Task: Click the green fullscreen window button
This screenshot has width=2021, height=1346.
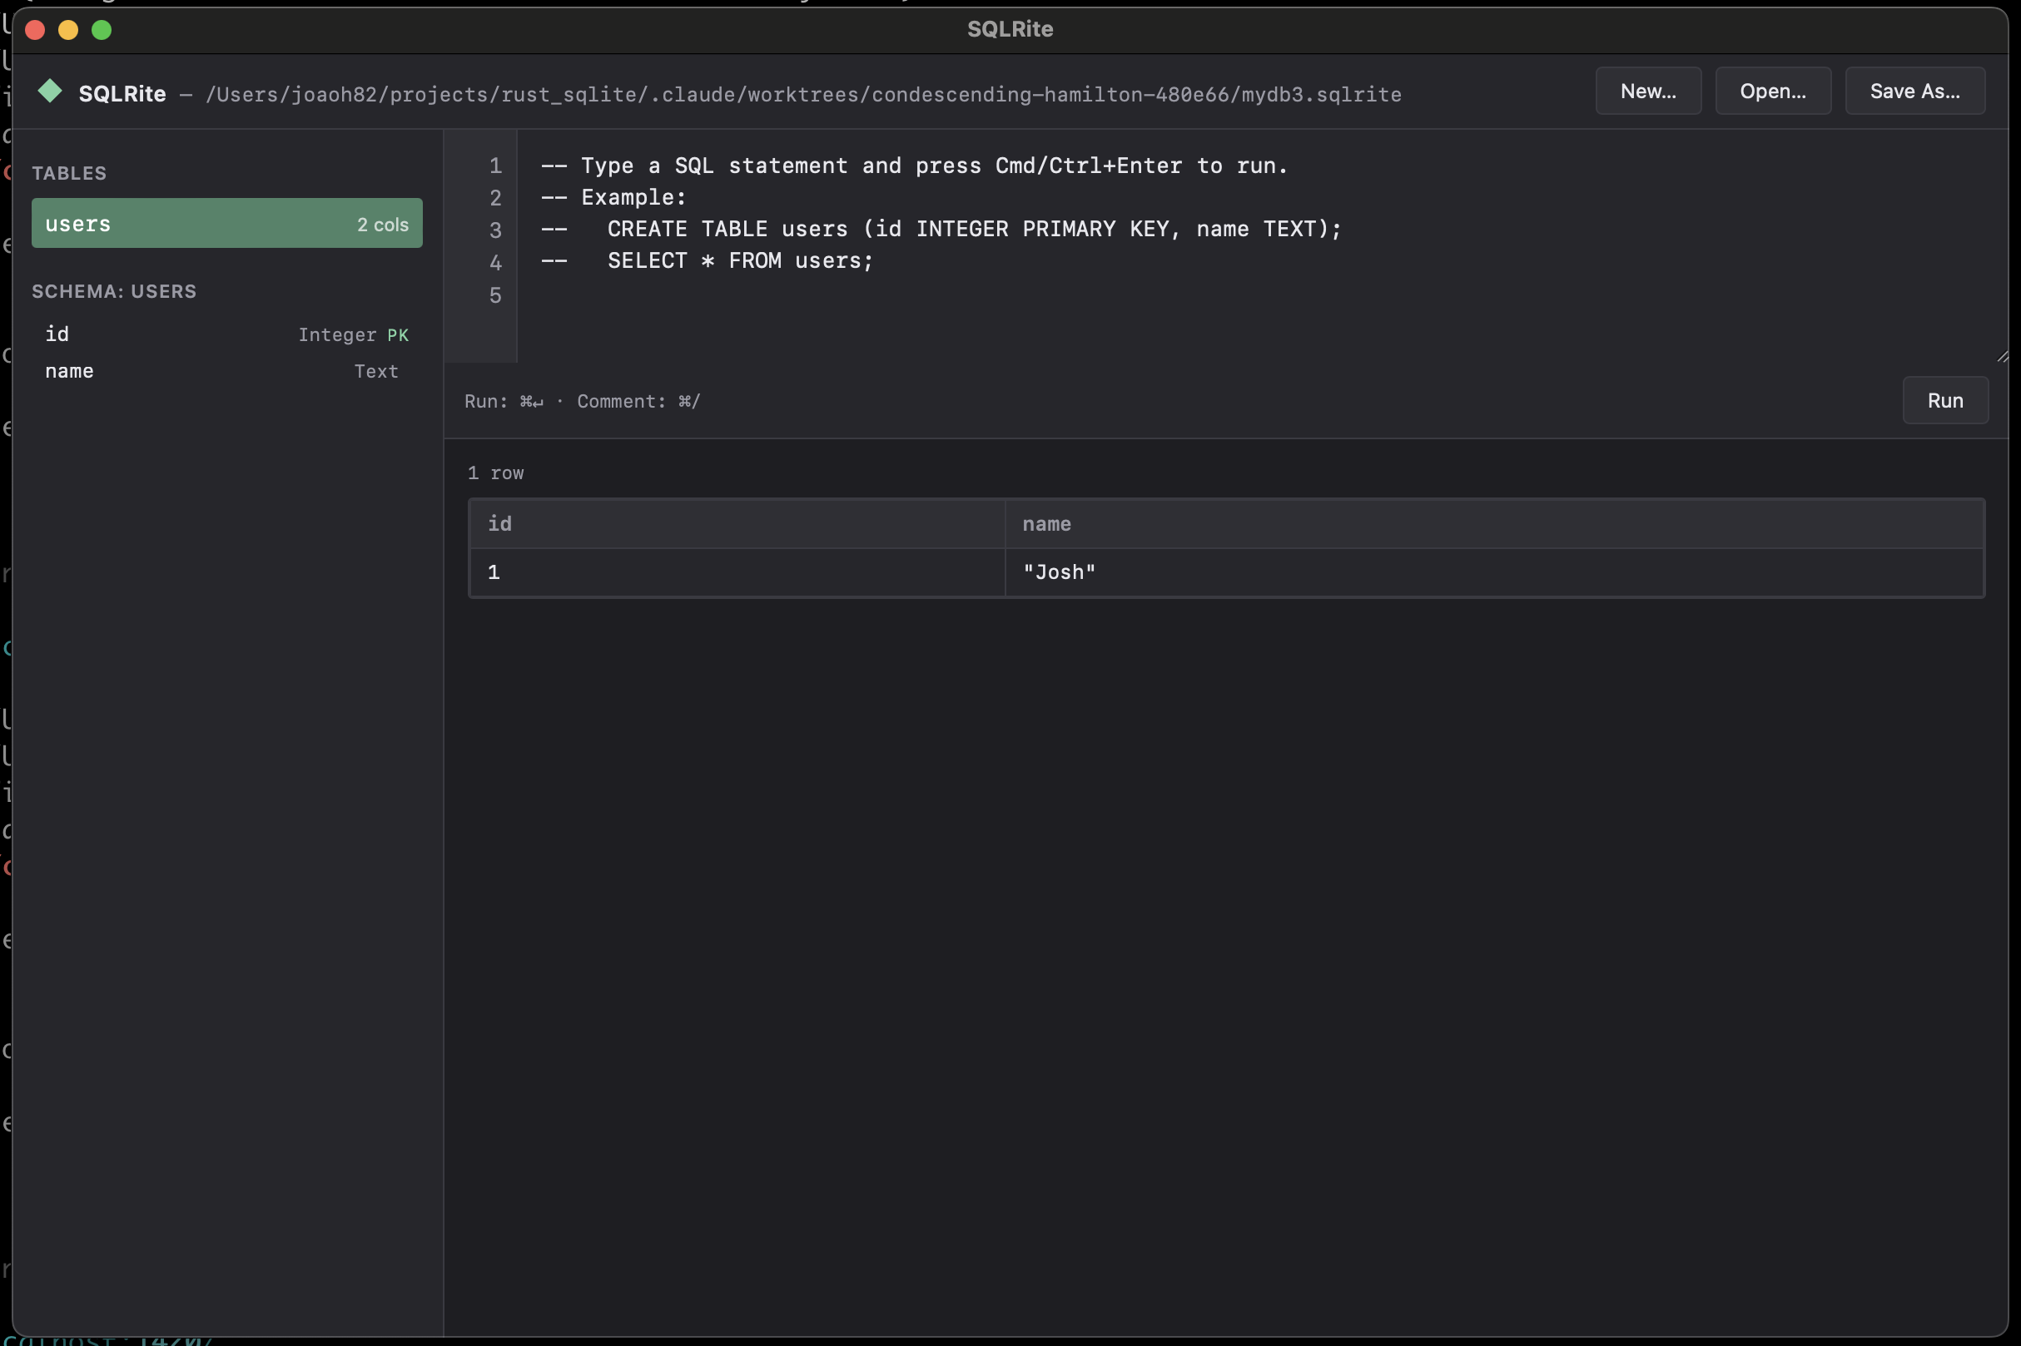Action: click(x=102, y=30)
